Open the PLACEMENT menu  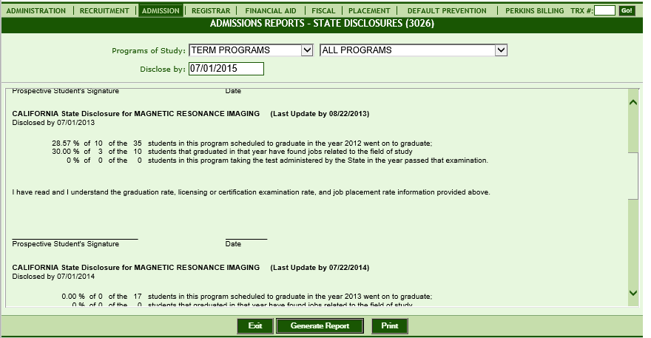(x=369, y=11)
